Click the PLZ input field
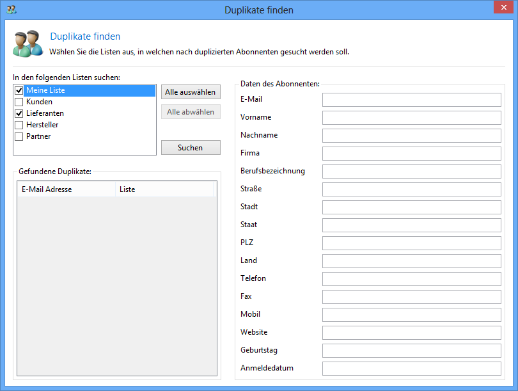 [x=411, y=243]
